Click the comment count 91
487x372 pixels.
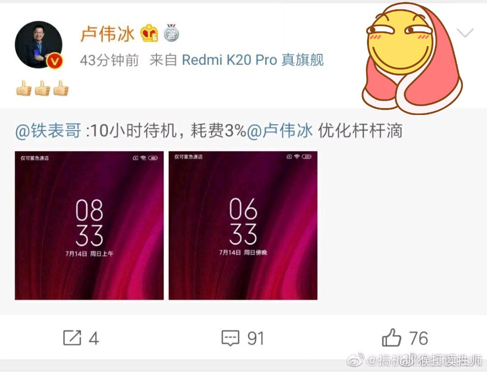click(x=256, y=338)
